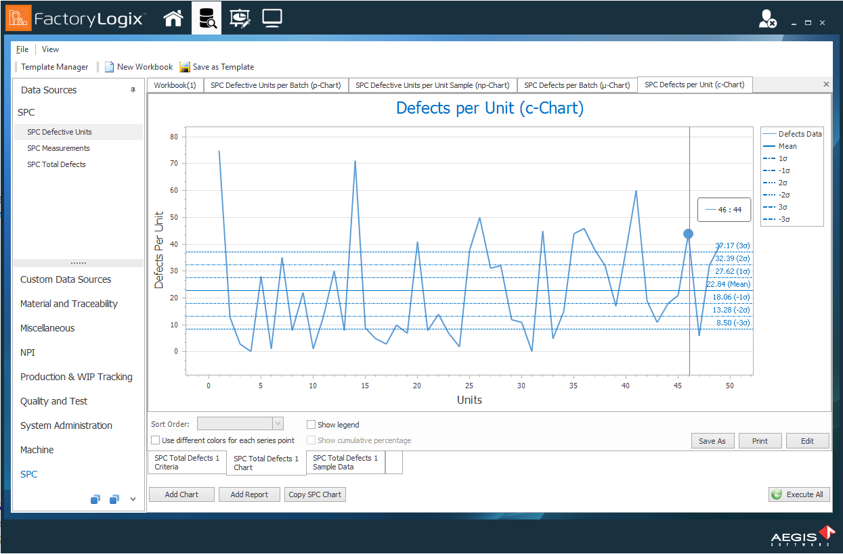Image resolution: width=843 pixels, height=554 pixels.
Task: Expand the chevron at bottom of sidebar
Action: click(133, 499)
